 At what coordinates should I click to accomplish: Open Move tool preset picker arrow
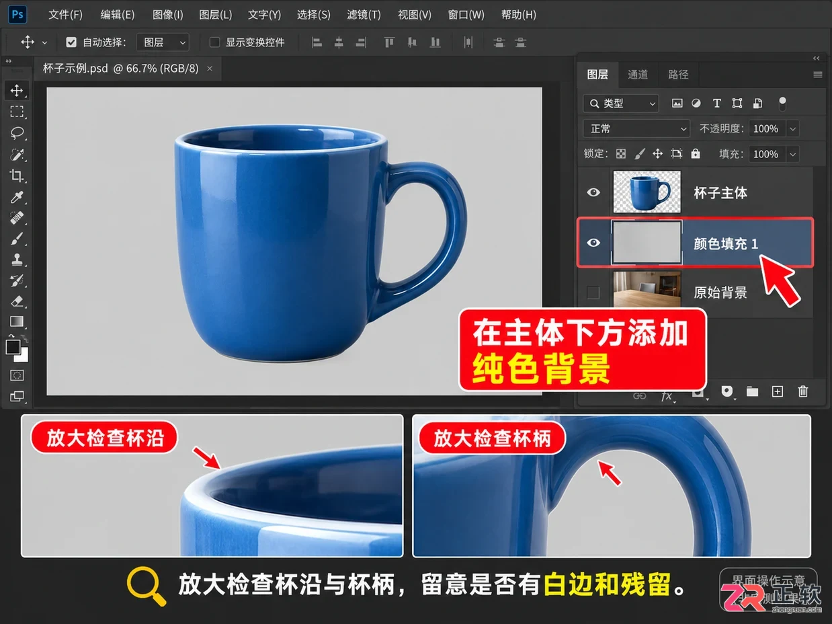pos(44,42)
